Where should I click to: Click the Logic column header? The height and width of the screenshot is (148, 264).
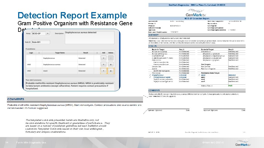(31, 53)
